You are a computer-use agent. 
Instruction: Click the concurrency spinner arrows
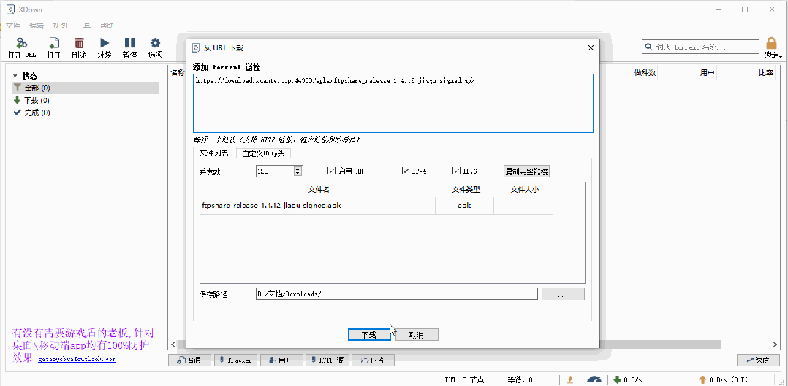click(x=298, y=171)
